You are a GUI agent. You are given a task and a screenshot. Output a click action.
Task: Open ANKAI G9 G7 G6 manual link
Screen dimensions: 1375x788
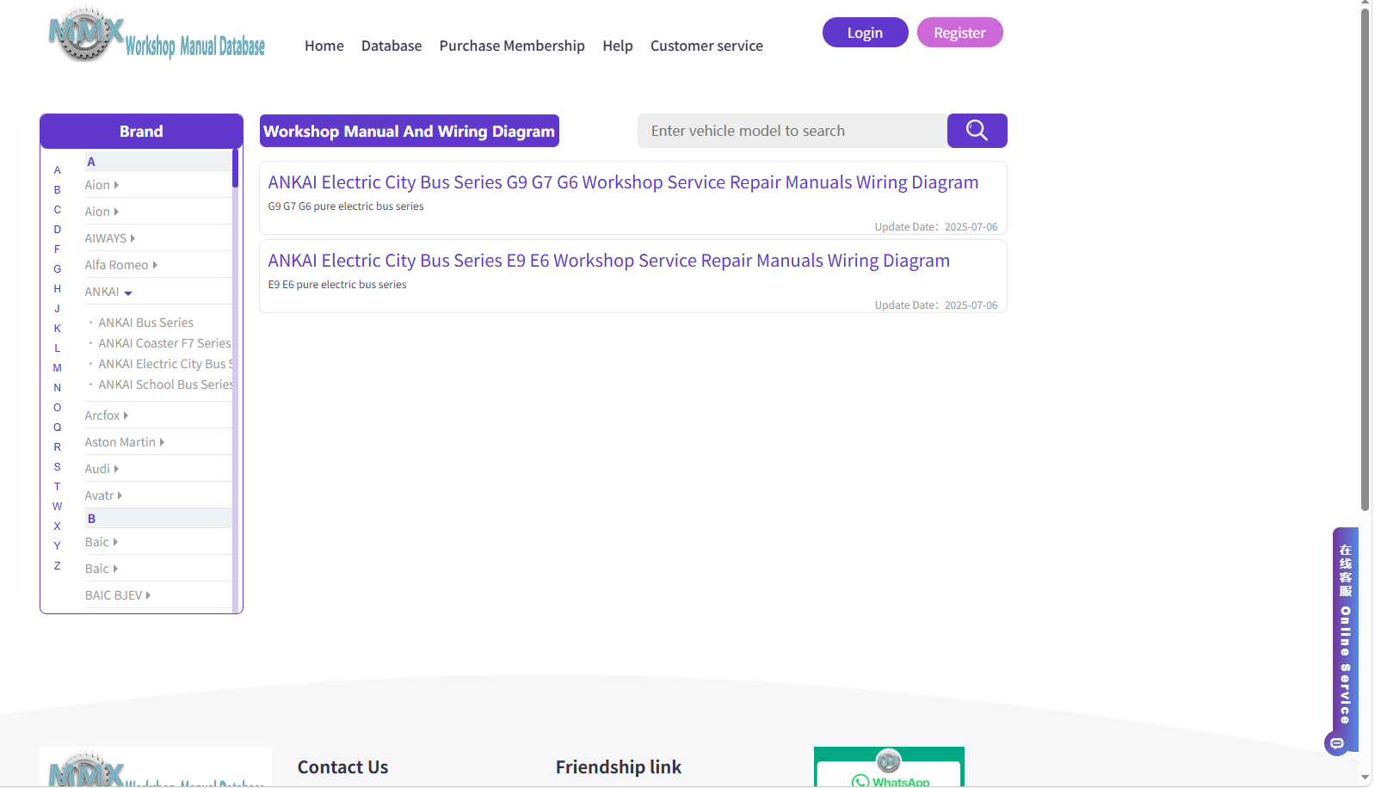(623, 182)
